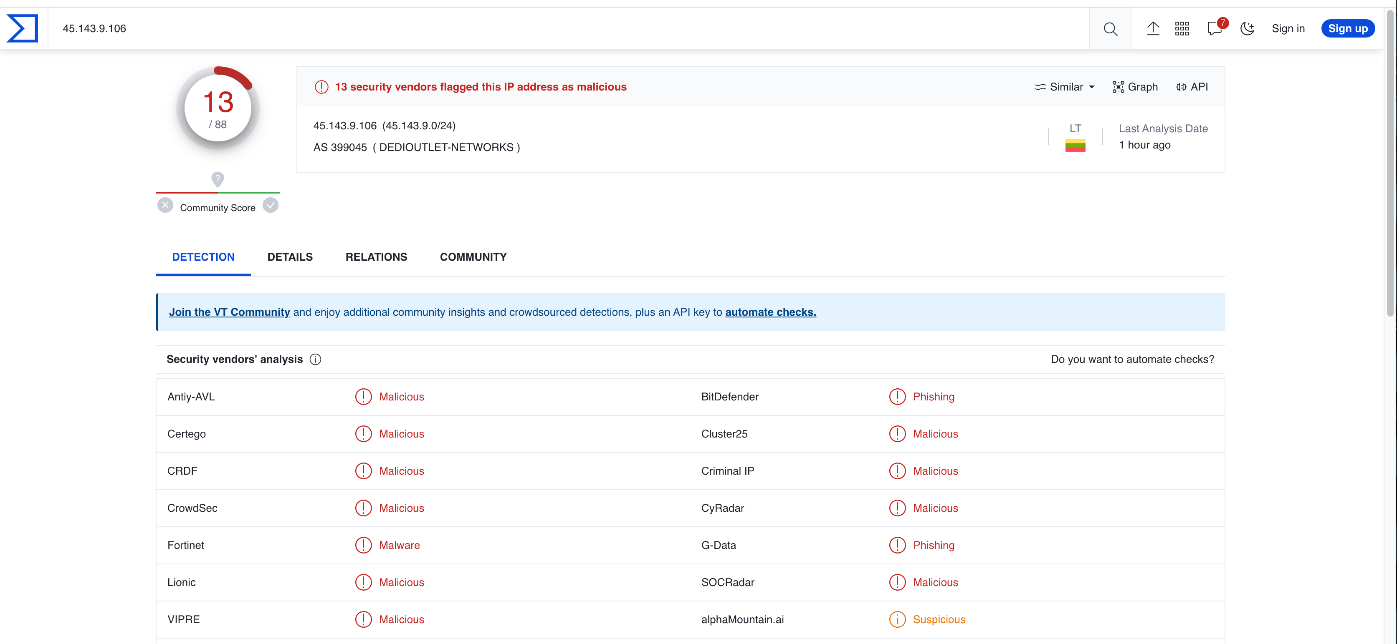Click info icon beside Security vendors' analysis
This screenshot has height=644, width=1397.
tap(315, 360)
